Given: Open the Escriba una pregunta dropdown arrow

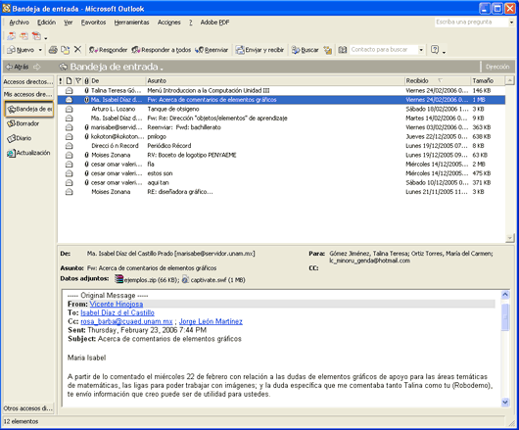Looking at the screenshot, I should (x=512, y=23).
